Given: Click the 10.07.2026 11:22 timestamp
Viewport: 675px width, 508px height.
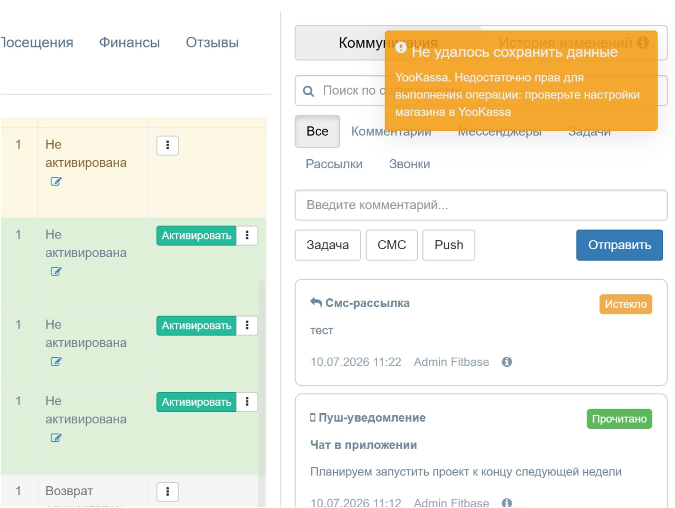Looking at the screenshot, I should point(355,362).
